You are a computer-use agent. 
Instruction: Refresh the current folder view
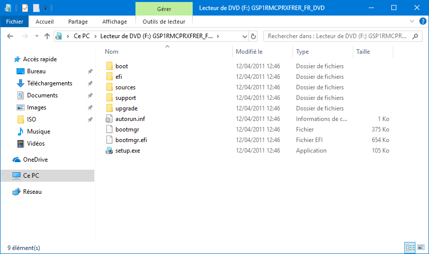253,36
